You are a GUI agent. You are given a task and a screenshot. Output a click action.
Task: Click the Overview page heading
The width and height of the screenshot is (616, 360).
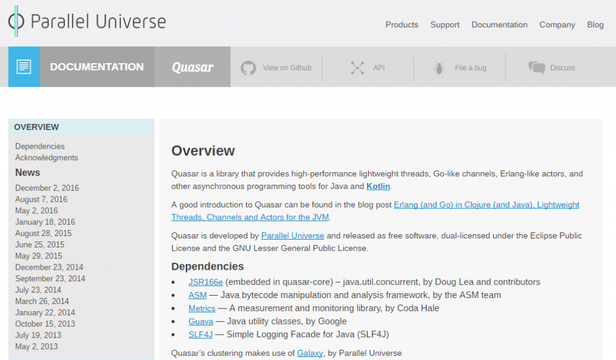coord(203,151)
